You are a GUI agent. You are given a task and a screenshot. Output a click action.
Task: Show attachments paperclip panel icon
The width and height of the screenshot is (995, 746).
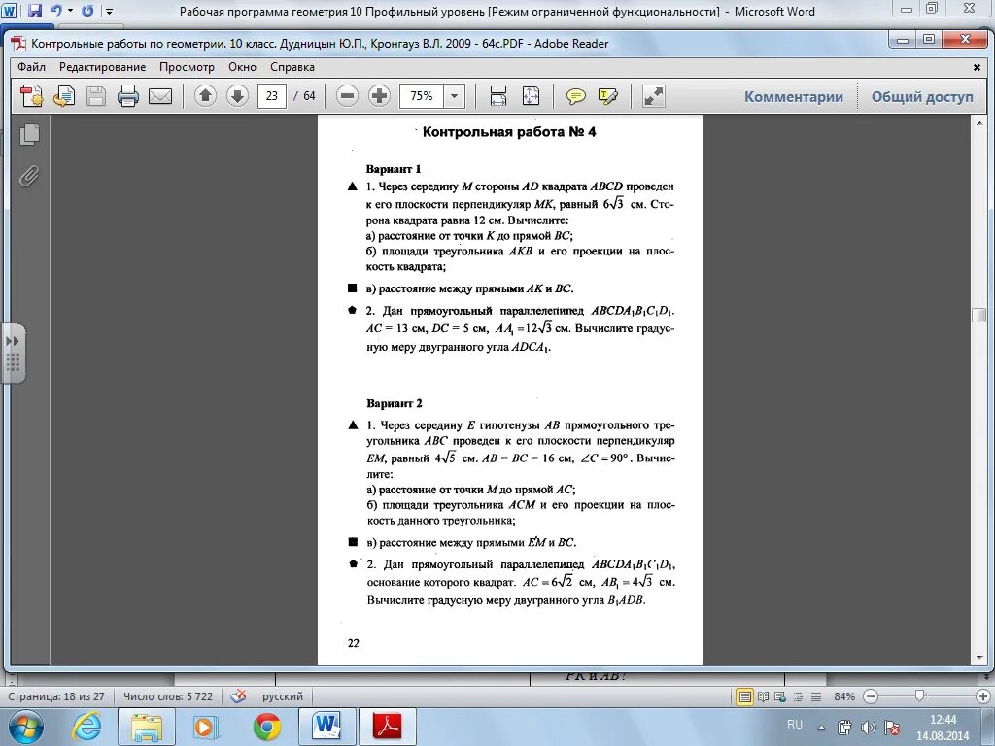pyautogui.click(x=28, y=176)
